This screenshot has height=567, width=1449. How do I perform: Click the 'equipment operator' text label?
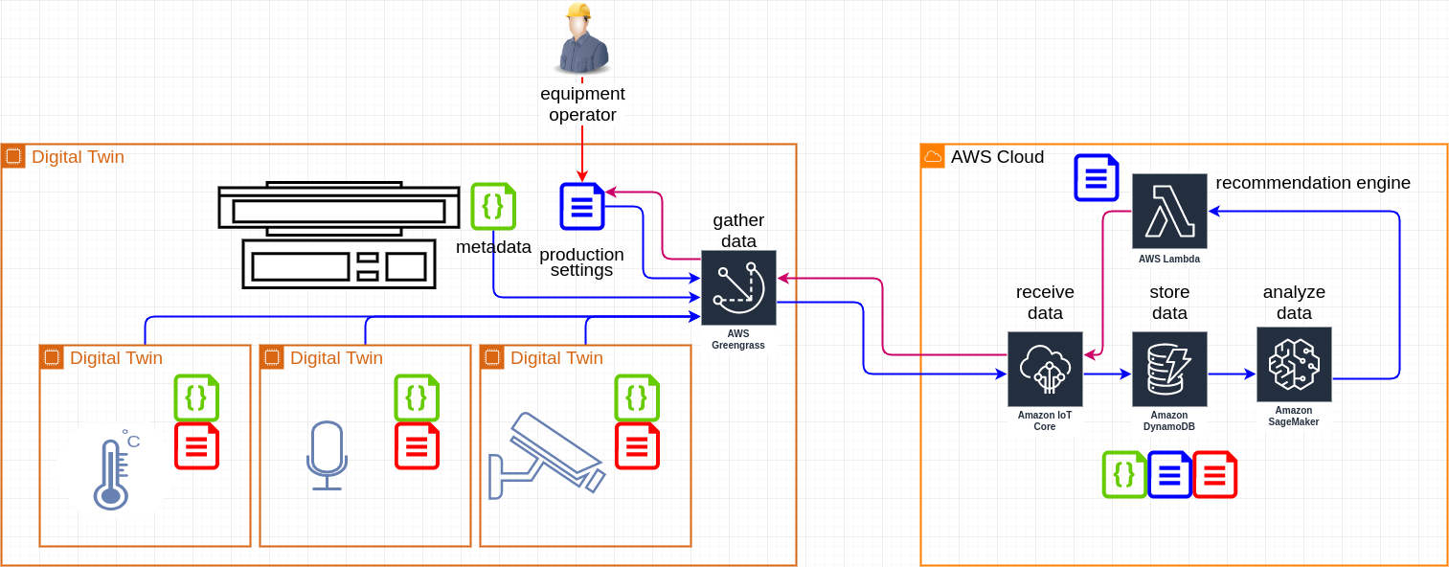pyautogui.click(x=582, y=104)
